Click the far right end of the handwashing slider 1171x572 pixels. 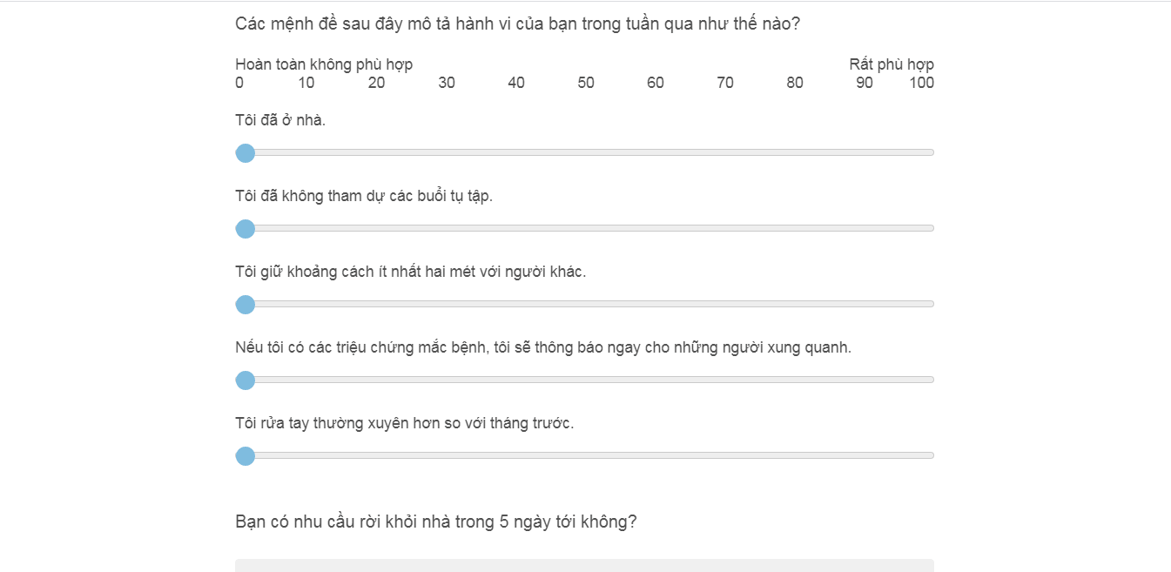click(927, 454)
